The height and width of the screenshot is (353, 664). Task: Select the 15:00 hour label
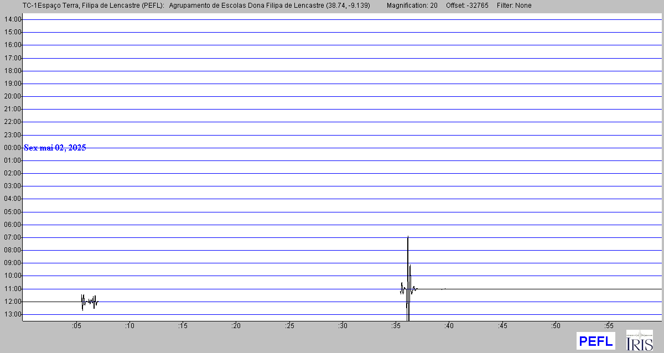point(12,32)
